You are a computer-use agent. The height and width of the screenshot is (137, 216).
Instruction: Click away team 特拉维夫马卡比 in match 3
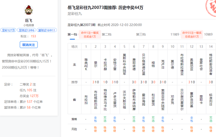pos(105,100)
